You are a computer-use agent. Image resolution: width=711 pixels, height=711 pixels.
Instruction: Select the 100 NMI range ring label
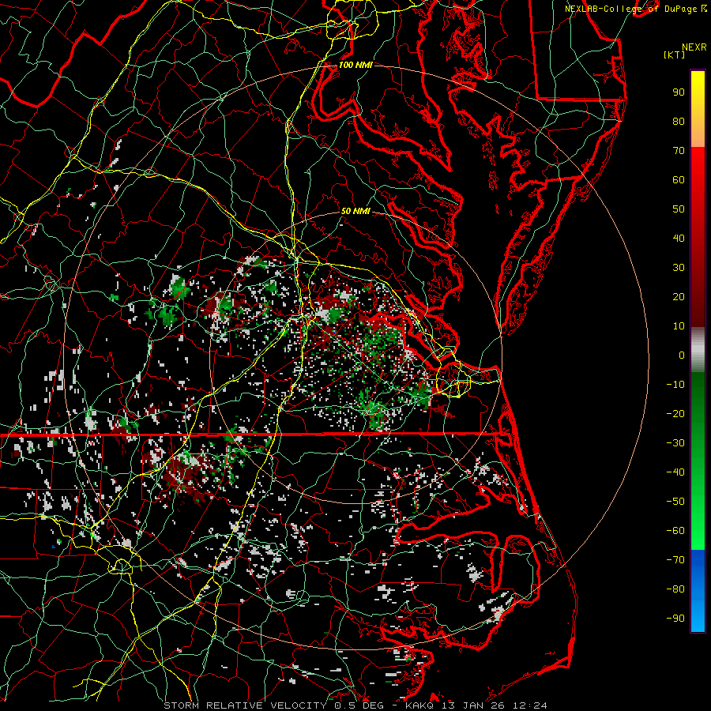pyautogui.click(x=355, y=65)
